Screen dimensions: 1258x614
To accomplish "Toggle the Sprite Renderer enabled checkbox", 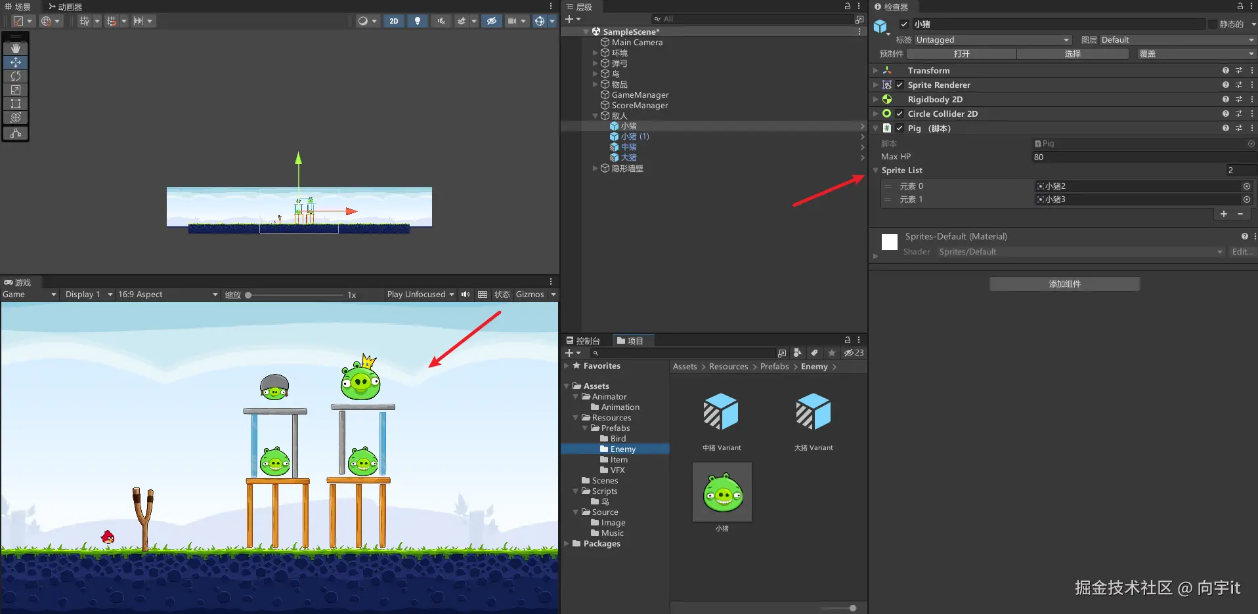I will [900, 85].
